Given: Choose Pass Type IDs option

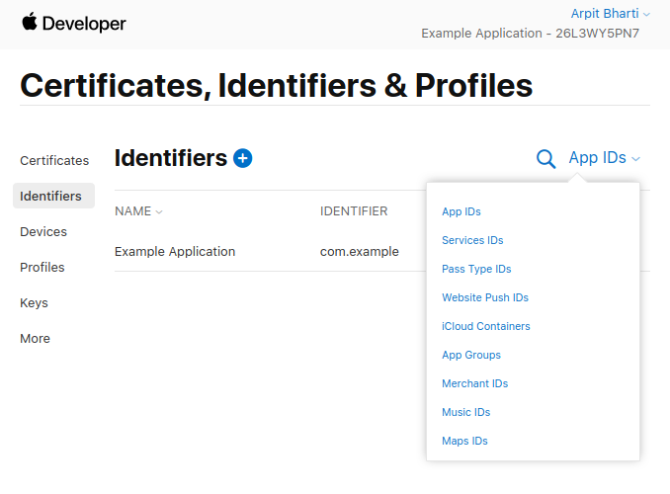Looking at the screenshot, I should click(476, 269).
